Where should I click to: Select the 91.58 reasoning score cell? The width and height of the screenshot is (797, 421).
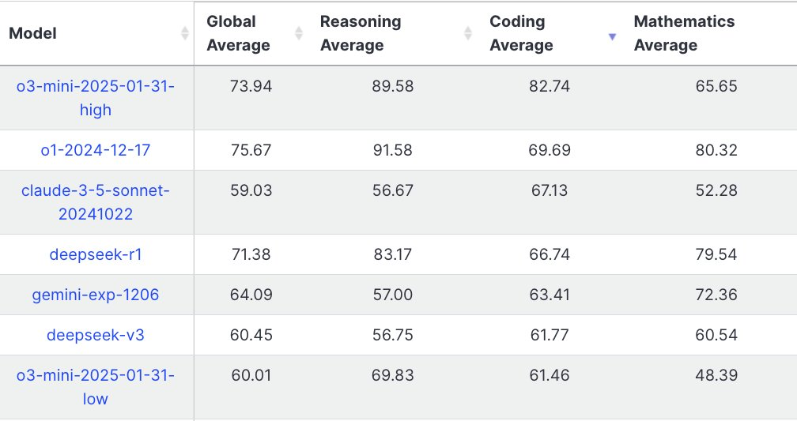click(x=392, y=150)
